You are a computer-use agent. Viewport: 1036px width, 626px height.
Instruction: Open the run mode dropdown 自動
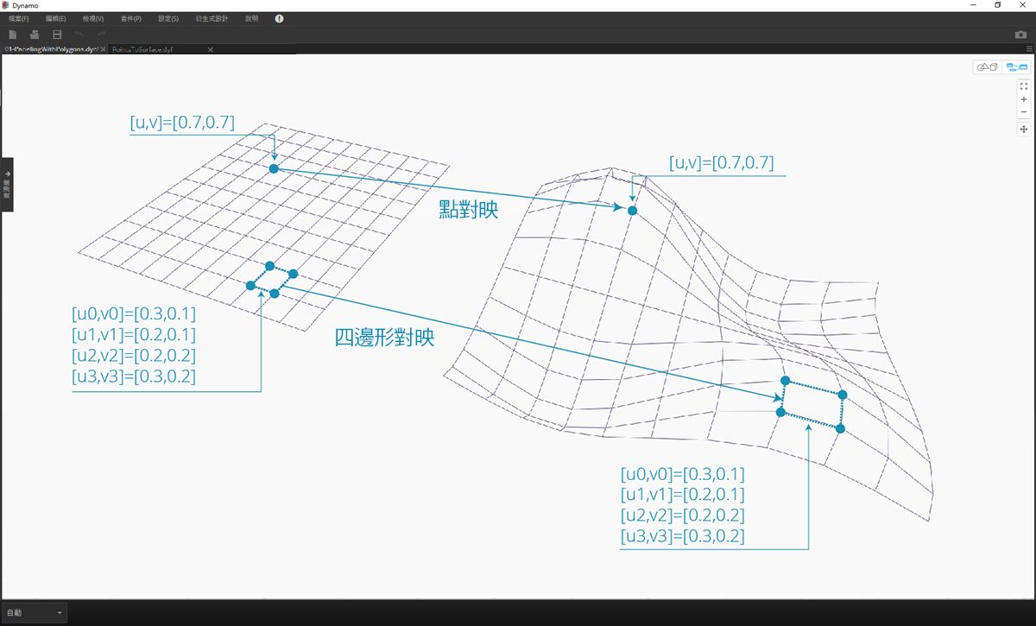[34, 613]
